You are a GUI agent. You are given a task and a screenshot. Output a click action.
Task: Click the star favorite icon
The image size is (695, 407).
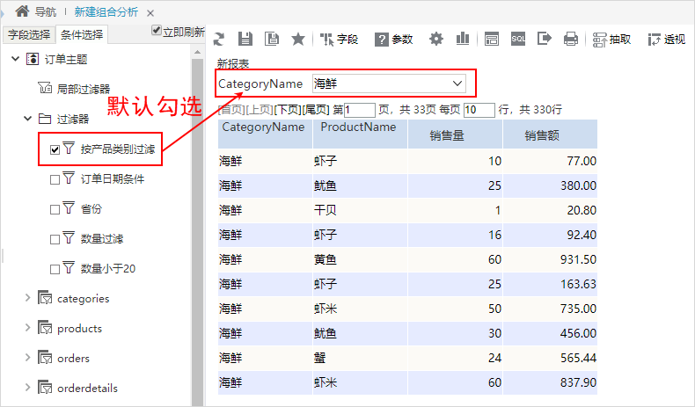point(298,39)
